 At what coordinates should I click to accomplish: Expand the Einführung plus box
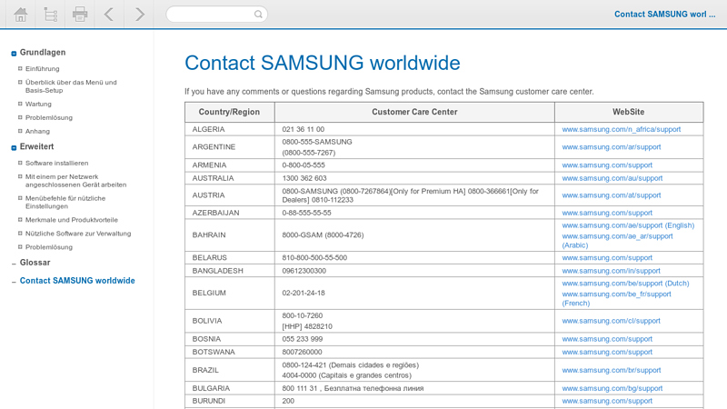pos(20,68)
